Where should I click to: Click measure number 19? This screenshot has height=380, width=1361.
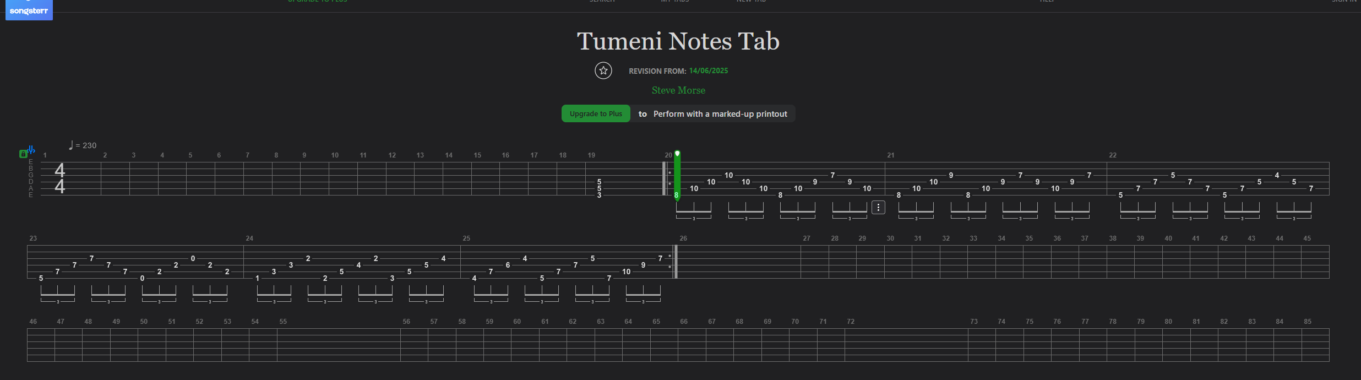591,155
